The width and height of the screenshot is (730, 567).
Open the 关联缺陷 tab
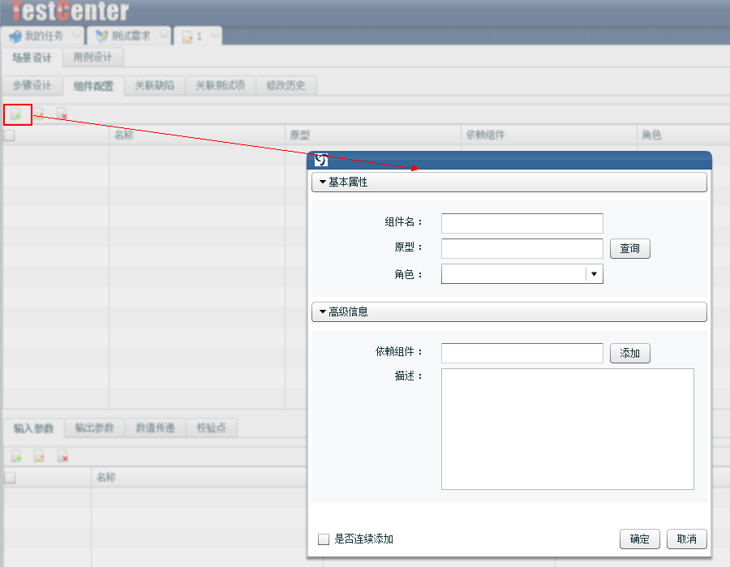click(x=154, y=86)
